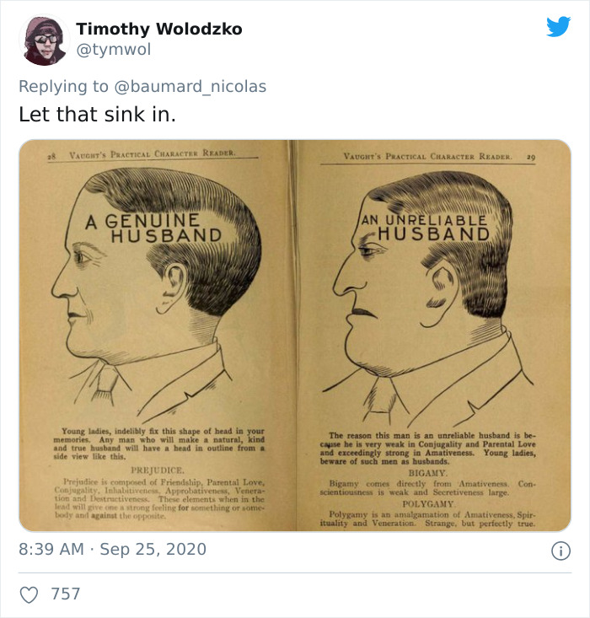This screenshot has height=618, width=590.
Task: Open the @tymwol handle
Action: [x=114, y=50]
